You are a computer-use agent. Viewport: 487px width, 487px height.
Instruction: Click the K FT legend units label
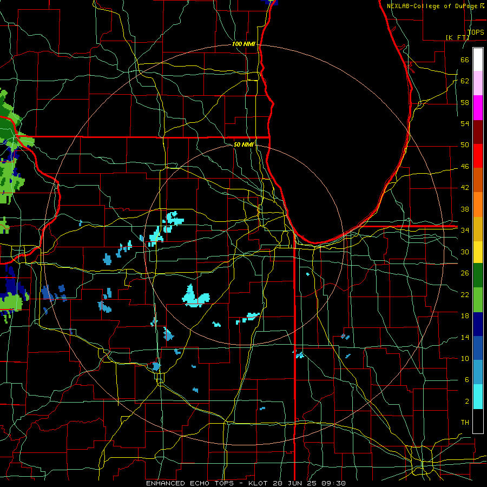[x=457, y=37]
